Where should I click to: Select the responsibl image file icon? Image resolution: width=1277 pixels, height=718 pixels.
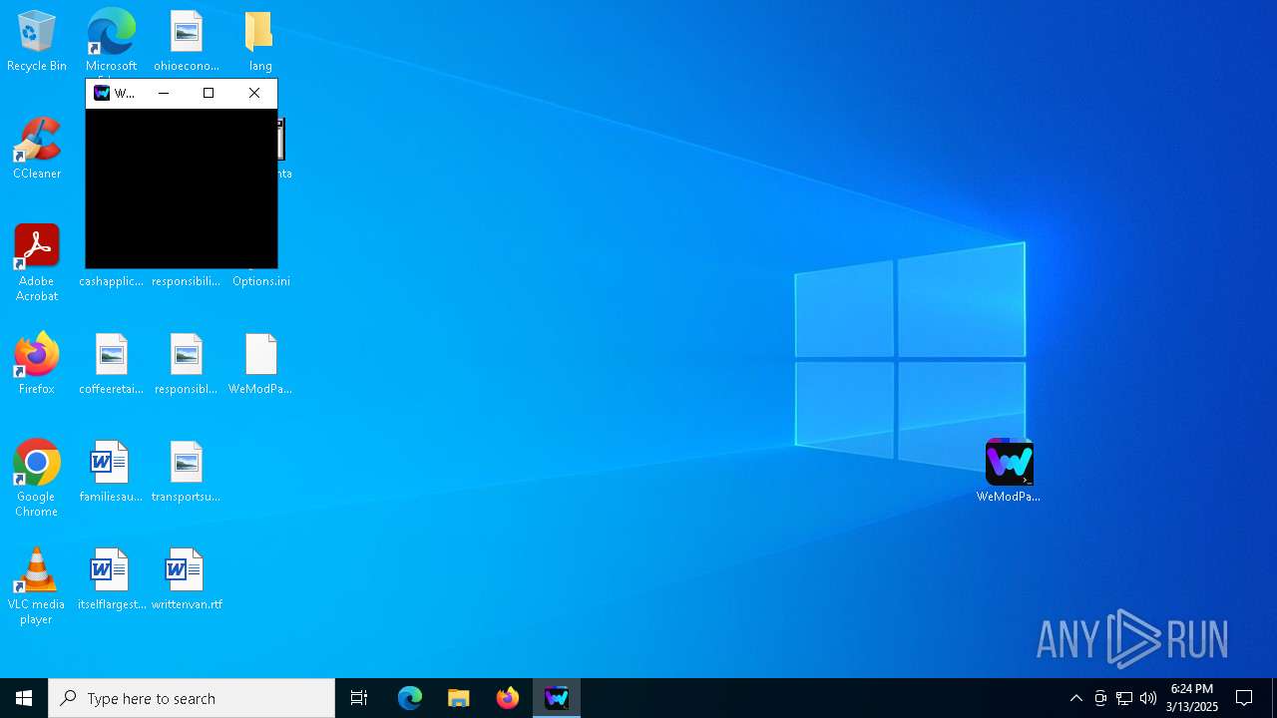click(186, 363)
